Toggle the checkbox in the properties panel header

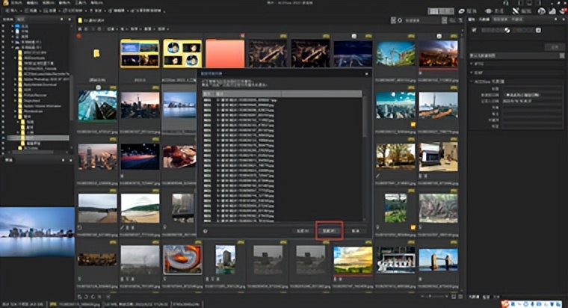(x=475, y=30)
